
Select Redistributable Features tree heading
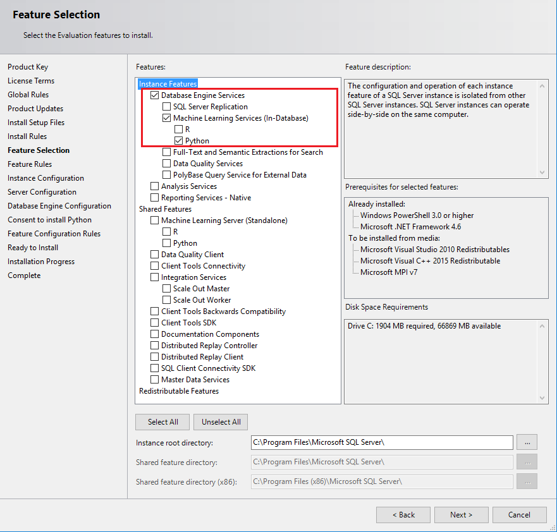[179, 391]
